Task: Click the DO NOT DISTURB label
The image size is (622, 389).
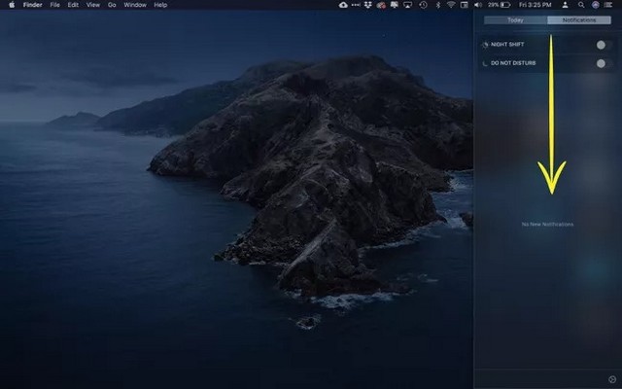Action: (513, 63)
